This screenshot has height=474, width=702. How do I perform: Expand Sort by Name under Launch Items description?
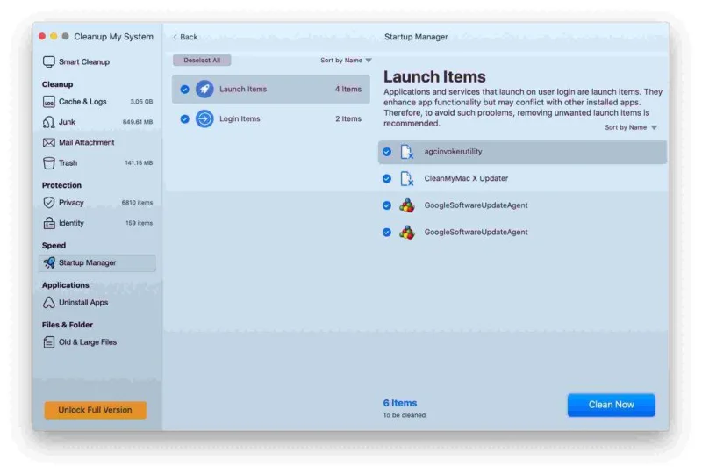pos(630,128)
